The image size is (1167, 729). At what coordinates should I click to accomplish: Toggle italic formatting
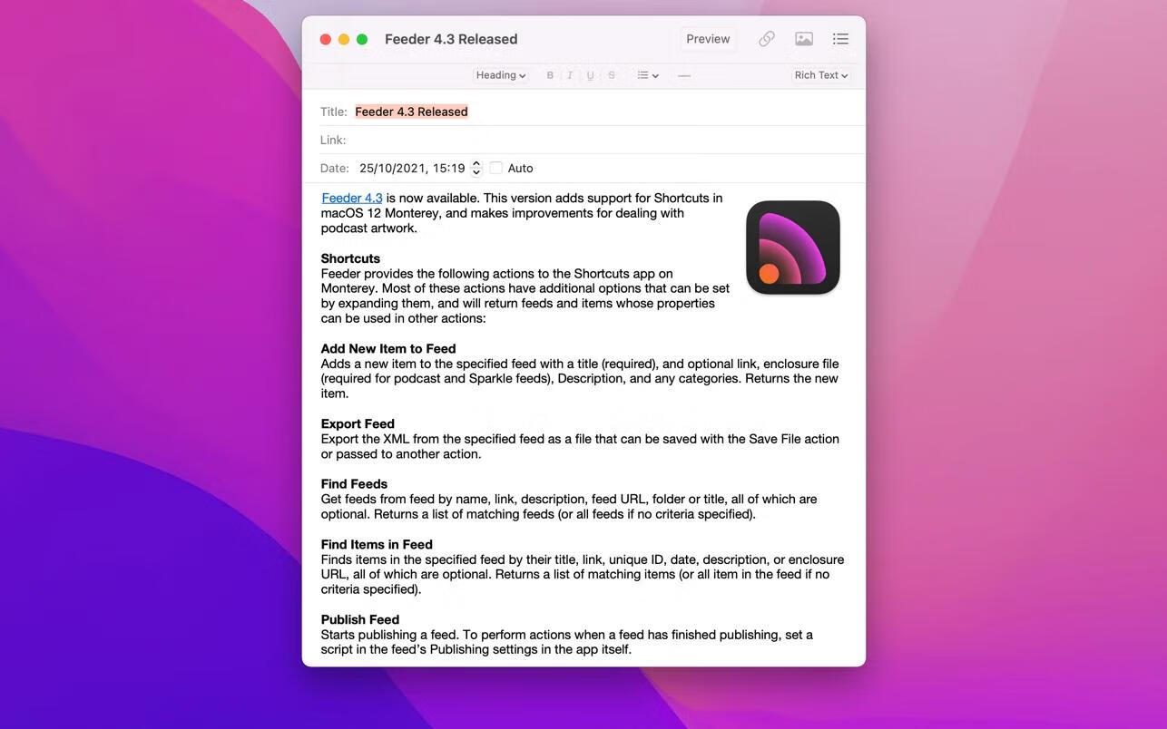[x=570, y=75]
